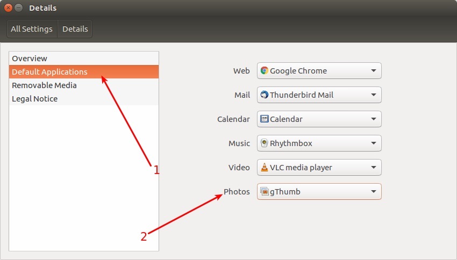Expand the Web dropdown arrow
The image size is (457, 260).
coord(373,71)
